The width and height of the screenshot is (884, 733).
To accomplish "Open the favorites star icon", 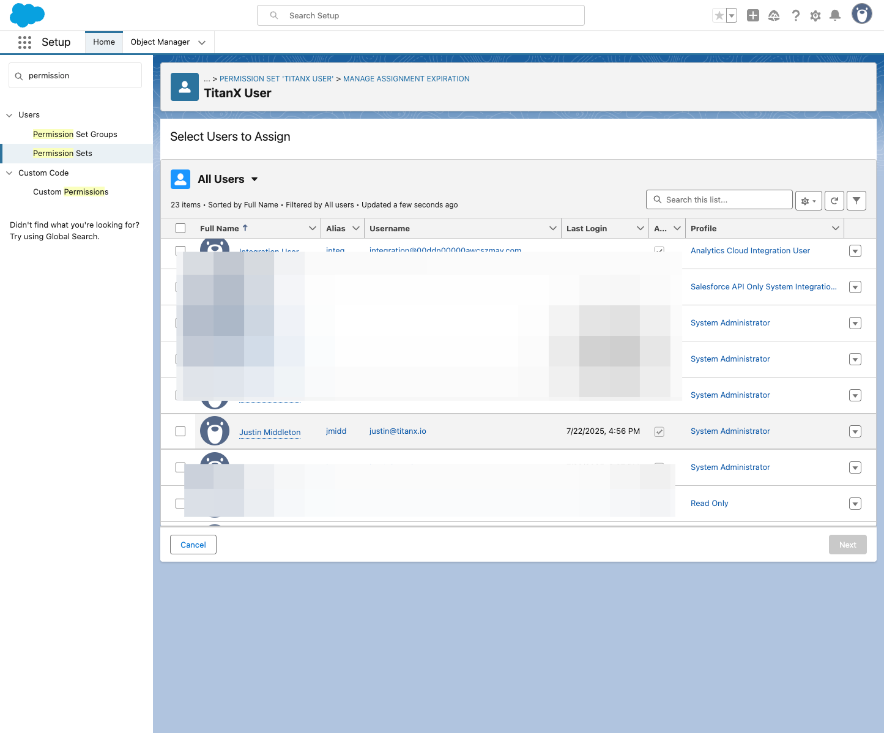I will click(x=719, y=15).
